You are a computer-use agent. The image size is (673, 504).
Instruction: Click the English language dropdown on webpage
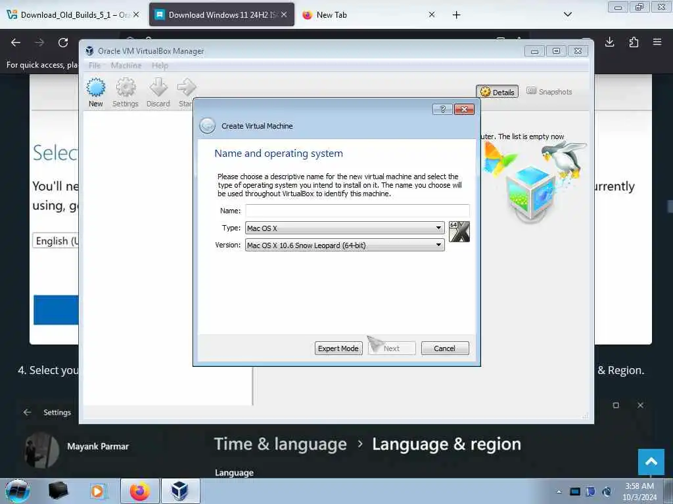[x=56, y=241]
